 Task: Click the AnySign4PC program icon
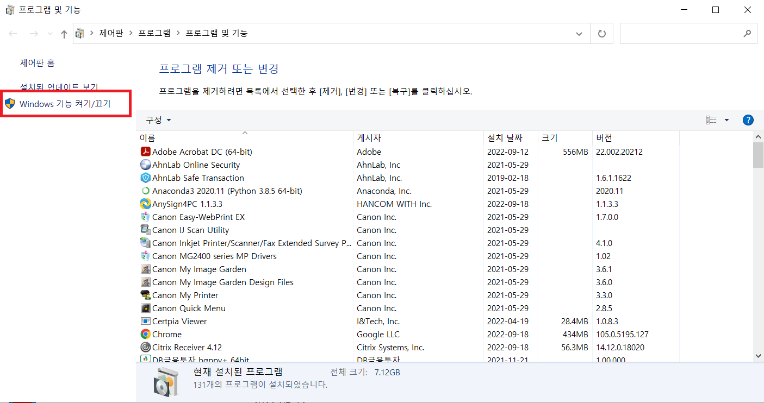click(x=145, y=204)
